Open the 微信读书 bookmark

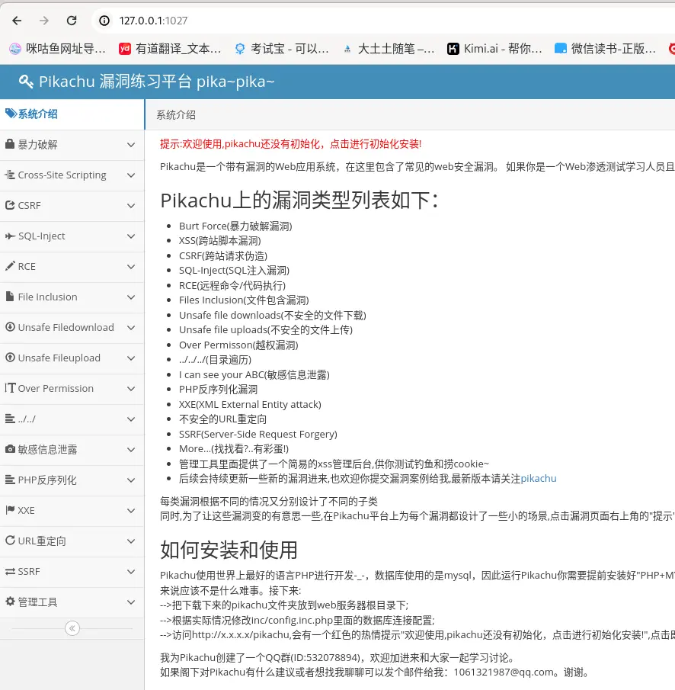tap(605, 48)
